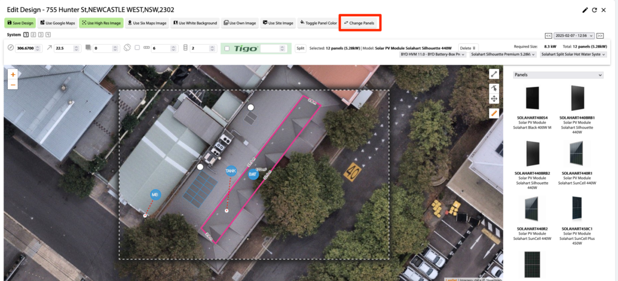Zoom in the map with plus button
The image size is (618, 281).
tap(13, 74)
